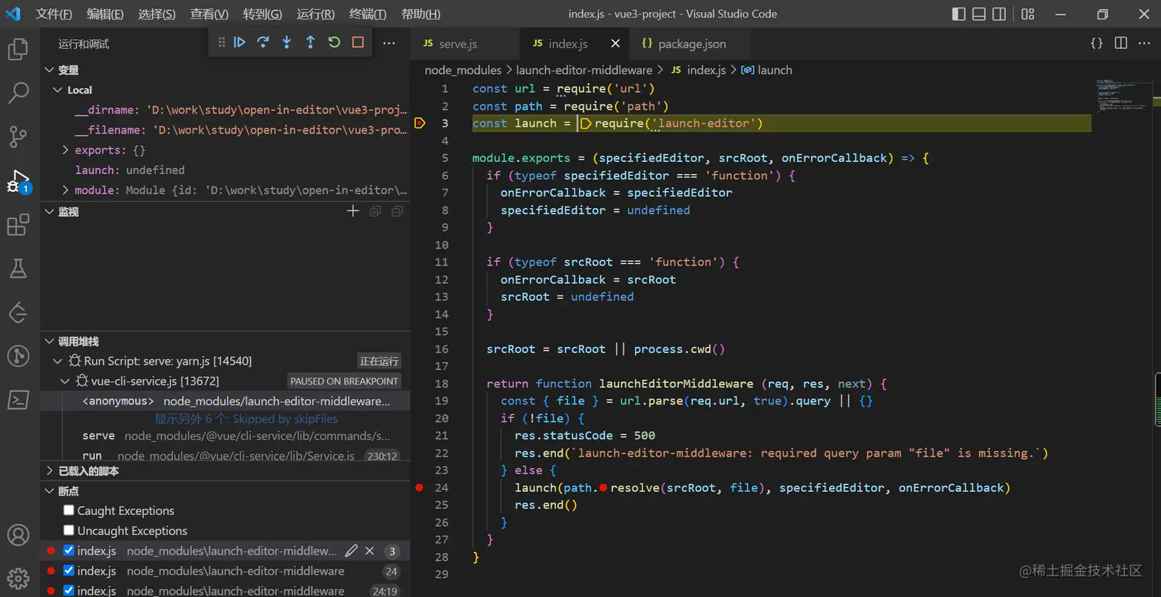Open the 终端(T) menu

pos(368,14)
